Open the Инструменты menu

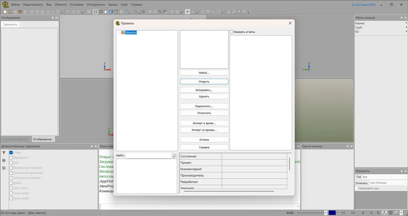tap(96, 4)
